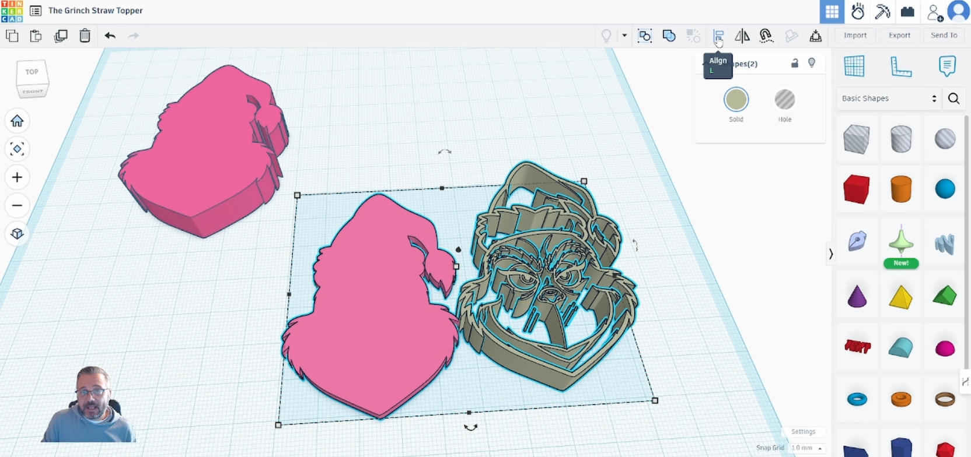Open the Basic Shapes library dropdown

[x=888, y=99]
